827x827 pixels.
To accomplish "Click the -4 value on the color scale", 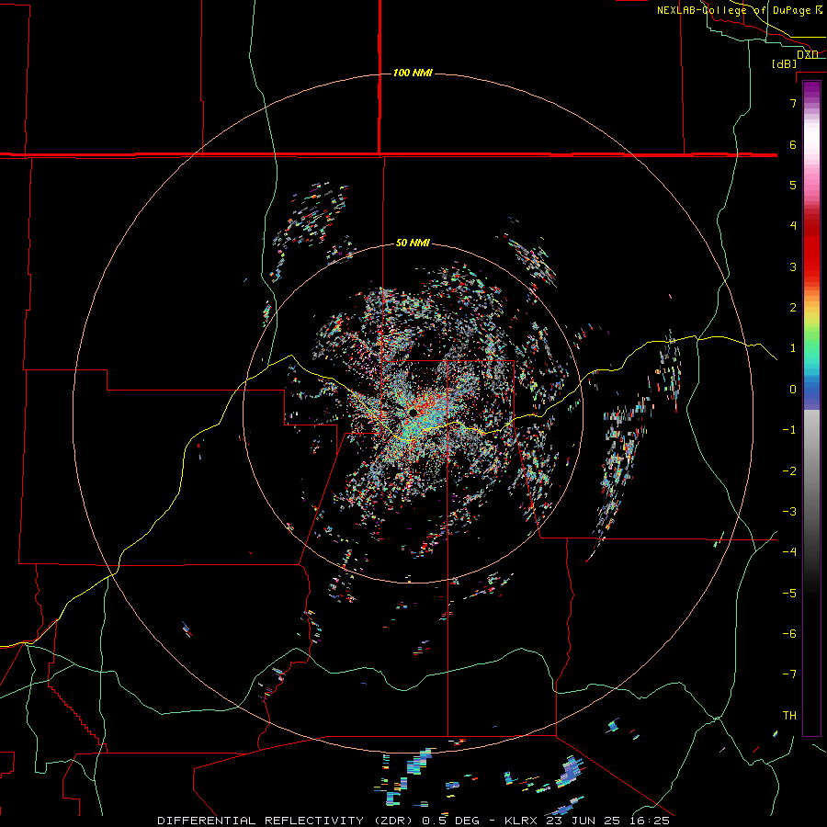I will point(789,552).
